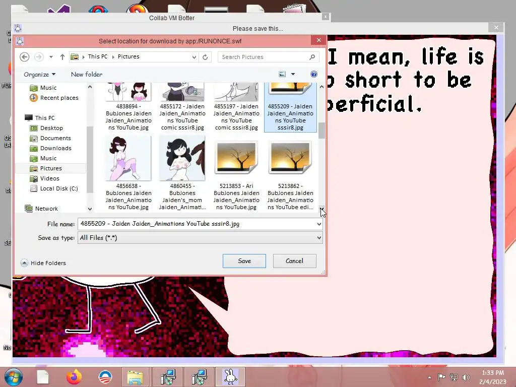Open the view options dropdown arrow
516x387 pixels.
293,74
